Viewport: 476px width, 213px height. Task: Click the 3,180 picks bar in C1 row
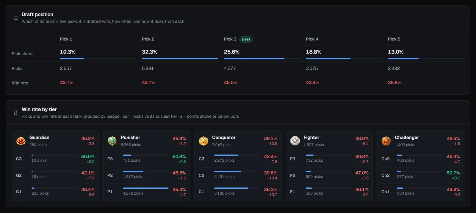point(237,188)
